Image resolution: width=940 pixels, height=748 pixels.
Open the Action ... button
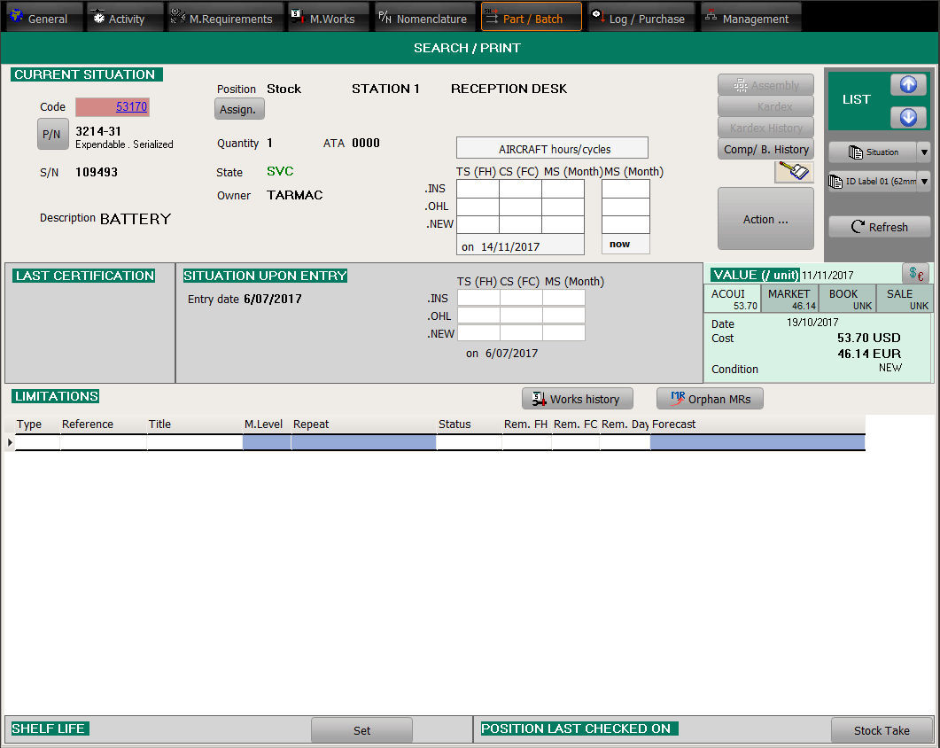[x=765, y=219]
